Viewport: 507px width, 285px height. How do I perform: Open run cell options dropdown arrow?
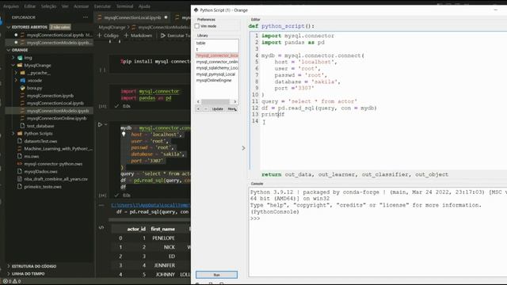point(105,124)
